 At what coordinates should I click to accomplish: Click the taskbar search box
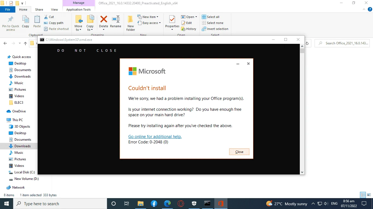point(60,204)
